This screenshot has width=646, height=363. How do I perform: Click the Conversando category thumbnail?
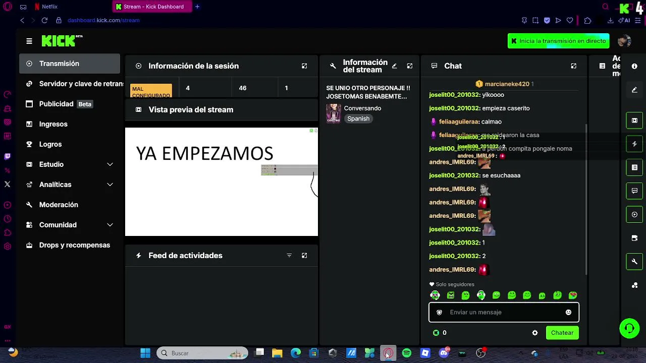point(334,113)
